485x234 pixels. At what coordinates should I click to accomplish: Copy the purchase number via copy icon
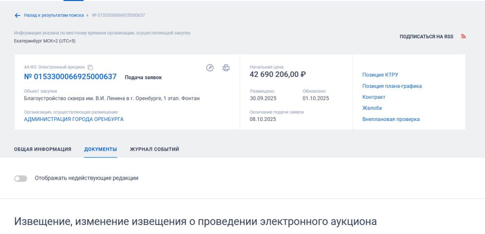click(x=90, y=68)
